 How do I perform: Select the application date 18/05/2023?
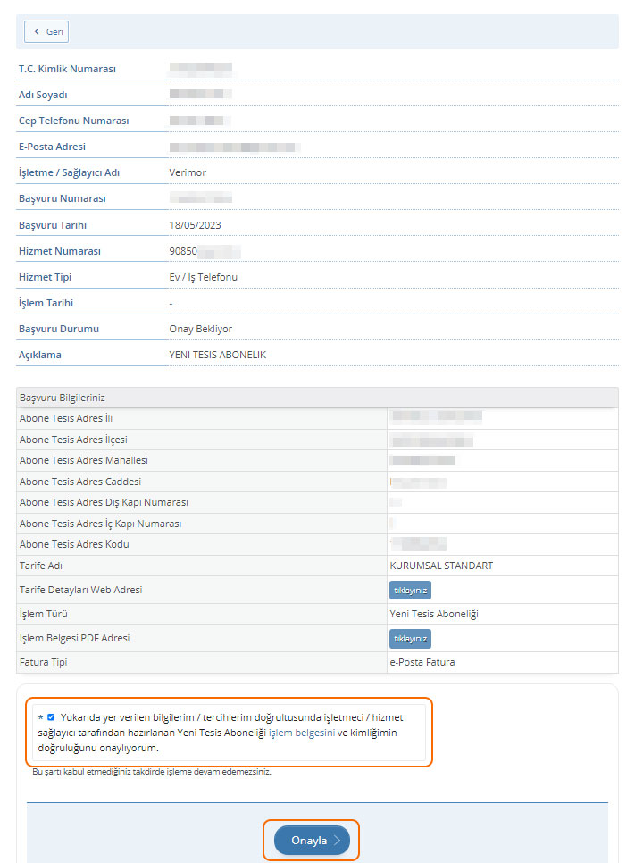pos(195,225)
